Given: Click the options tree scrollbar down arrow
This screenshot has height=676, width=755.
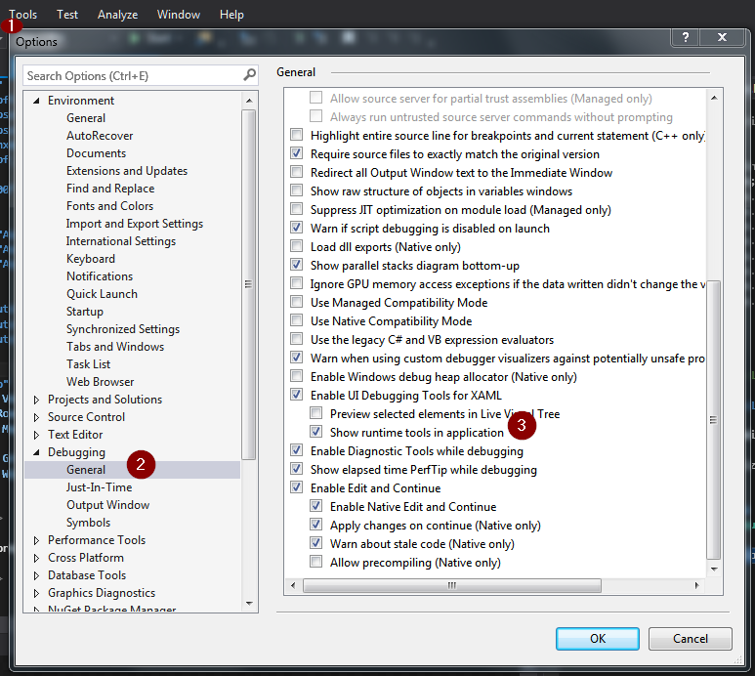Looking at the screenshot, I should (249, 603).
